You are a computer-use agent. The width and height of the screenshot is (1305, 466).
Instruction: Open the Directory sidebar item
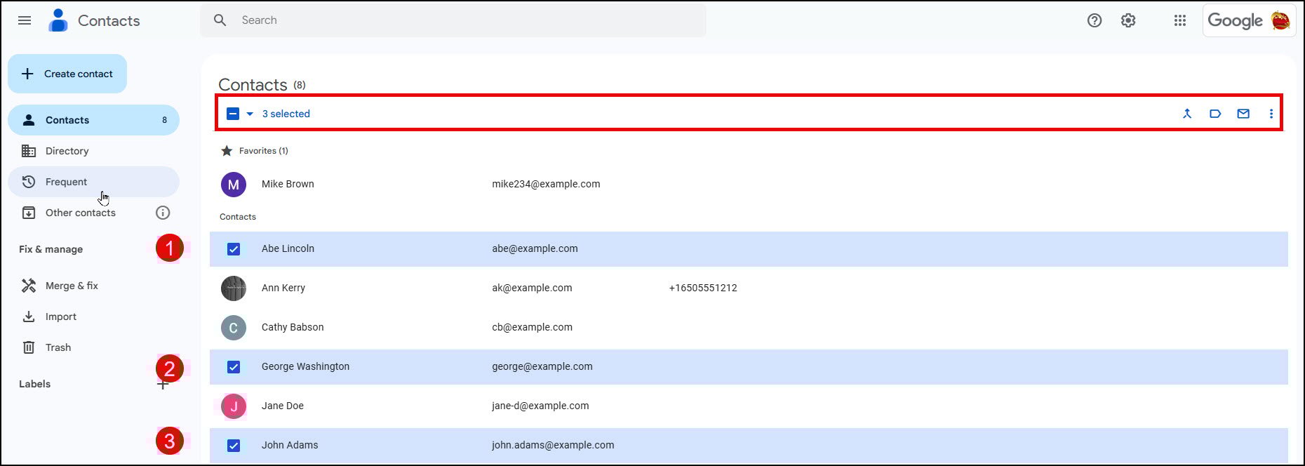(x=67, y=151)
